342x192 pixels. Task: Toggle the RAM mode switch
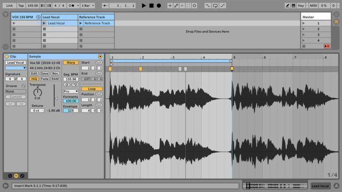pos(55,79)
